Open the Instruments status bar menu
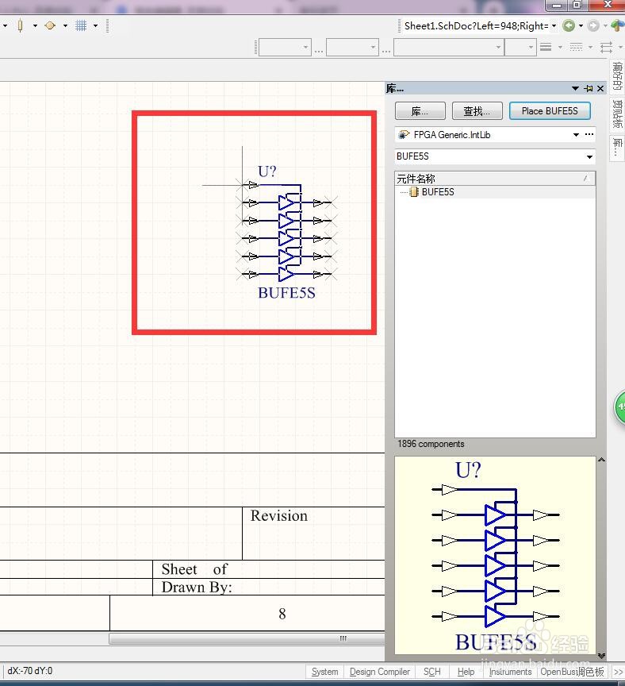The height and width of the screenshot is (686, 625). pyautogui.click(x=510, y=671)
